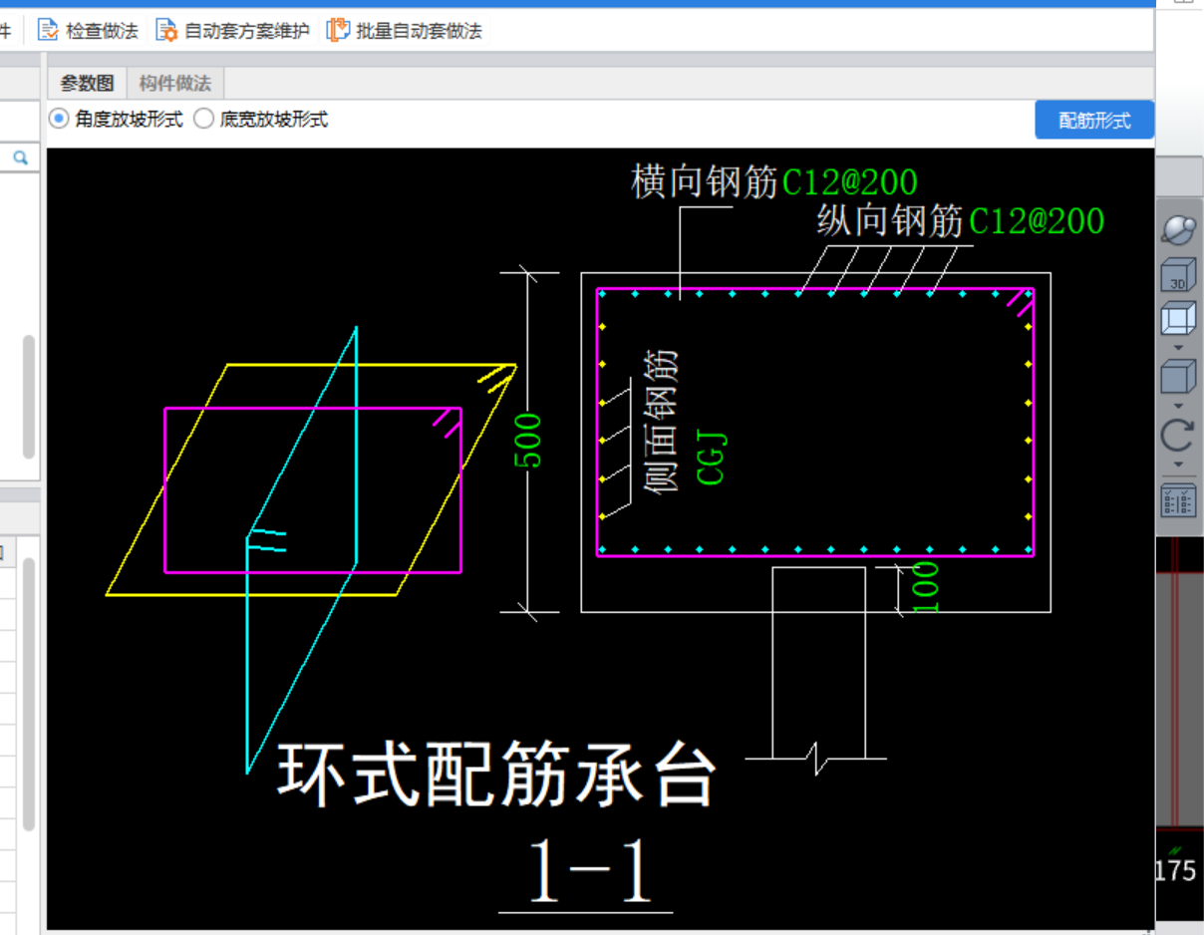Image resolution: width=1204 pixels, height=935 pixels.
Task: Click the 1-1 section label
Action: coord(591,870)
